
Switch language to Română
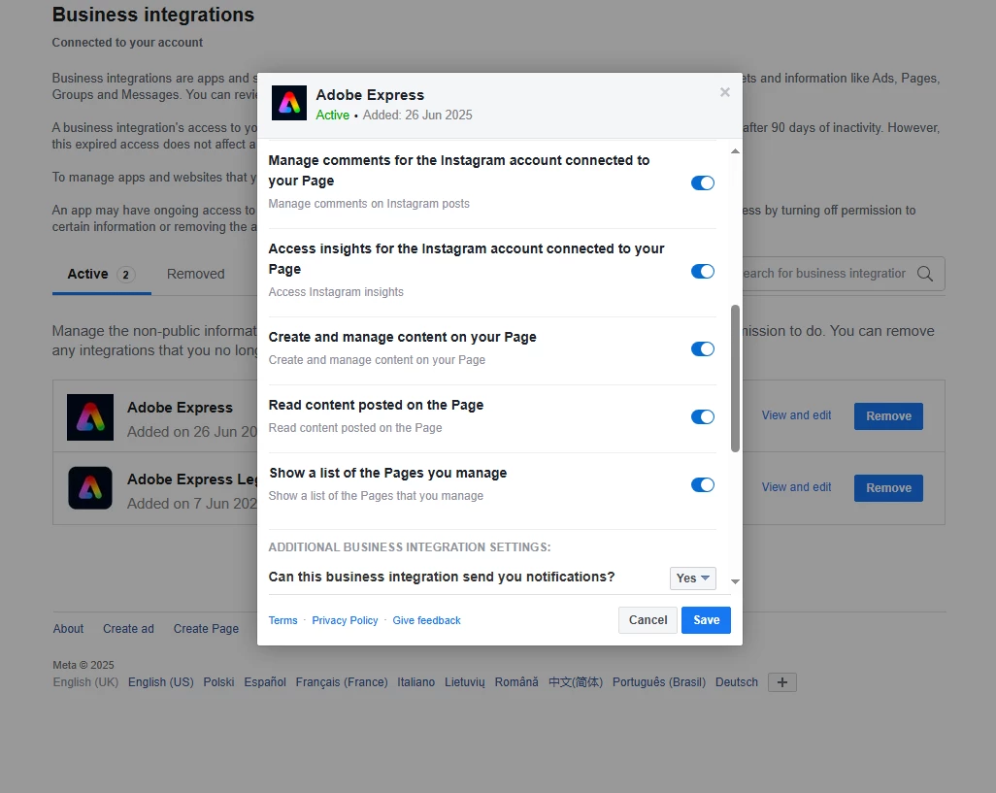tap(516, 682)
